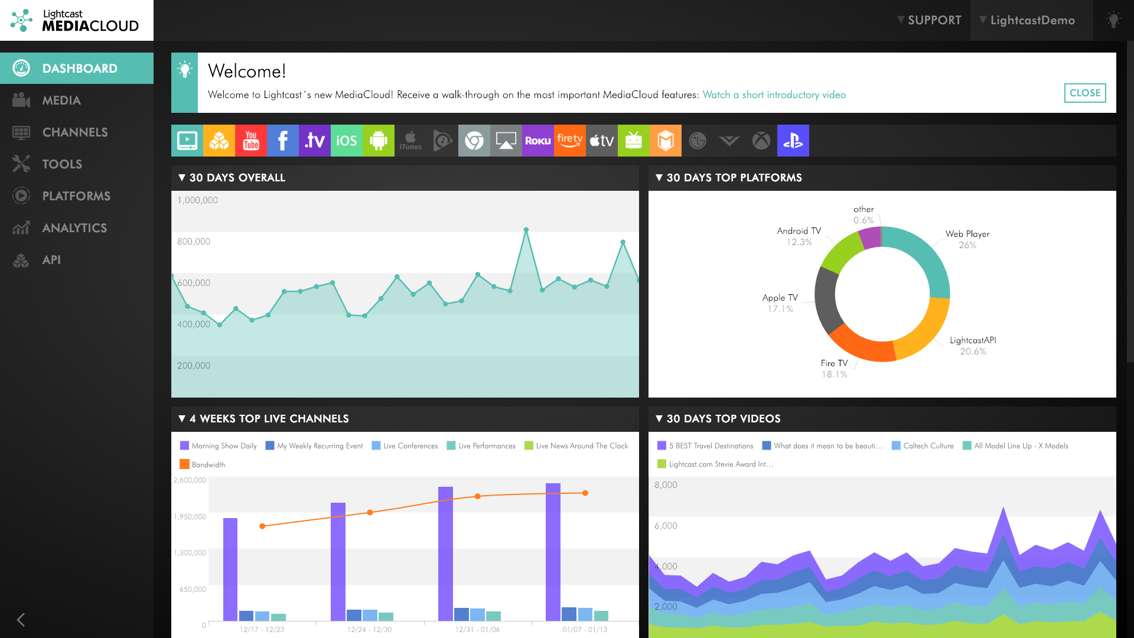This screenshot has width=1134, height=638.
Task: Open the Fire TV platform icon
Action: pyautogui.click(x=569, y=141)
